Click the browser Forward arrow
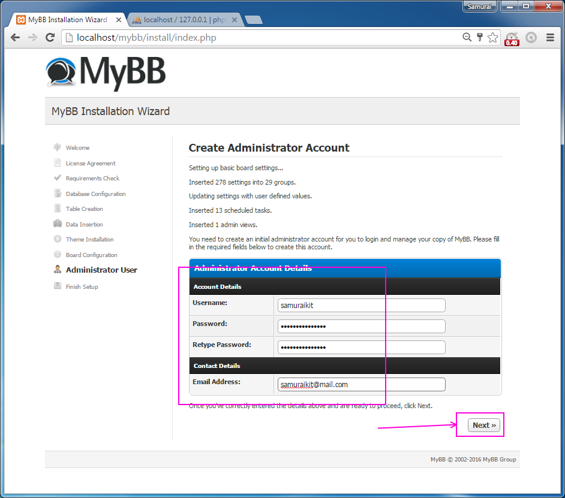This screenshot has width=565, height=498. click(x=33, y=37)
